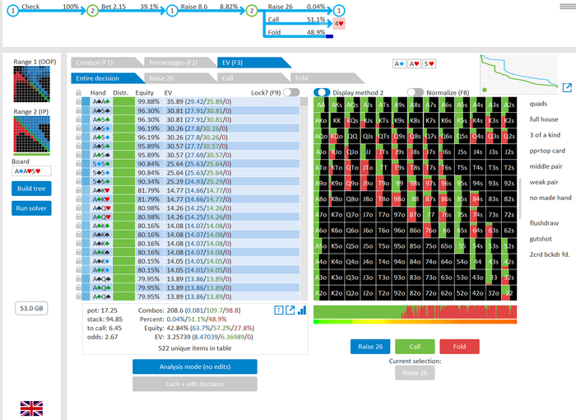Toggle the Lock? (F9) switch
The image size is (576, 420).
point(291,93)
